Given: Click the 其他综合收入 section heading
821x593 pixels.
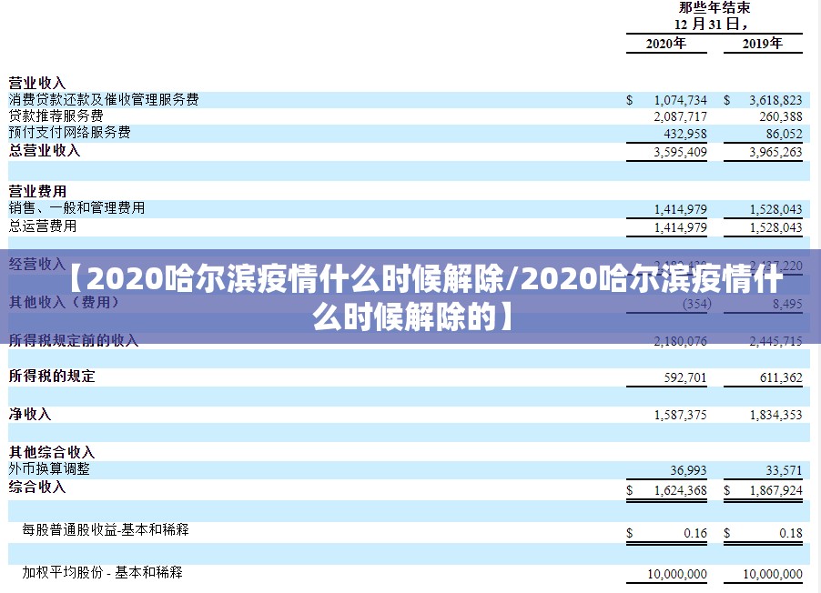Looking at the screenshot, I should coord(52,452).
